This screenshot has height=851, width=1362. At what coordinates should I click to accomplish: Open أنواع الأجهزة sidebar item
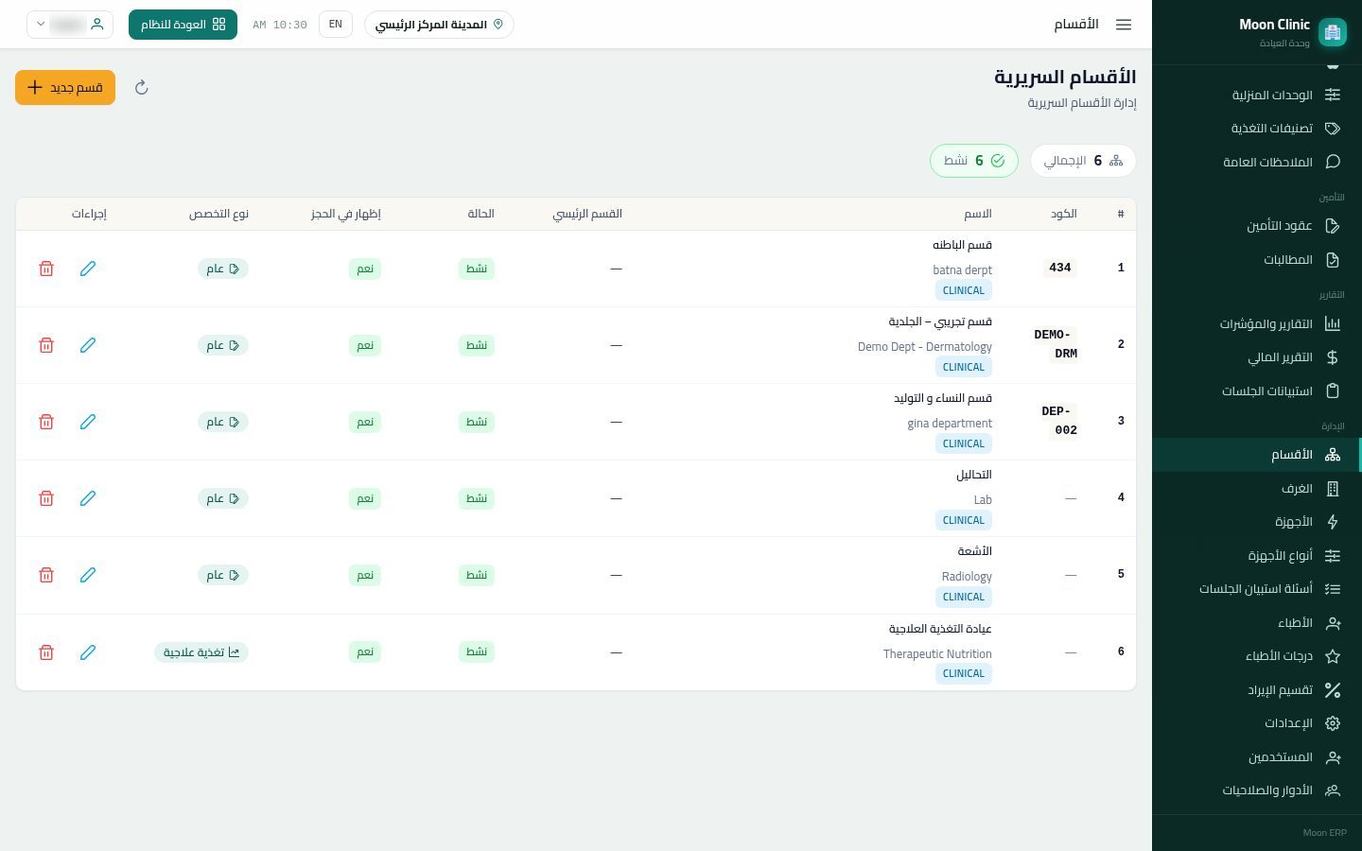tap(1256, 556)
